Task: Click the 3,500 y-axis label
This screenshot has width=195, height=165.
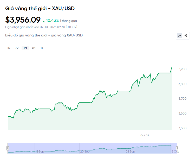Action: coord(183,128)
